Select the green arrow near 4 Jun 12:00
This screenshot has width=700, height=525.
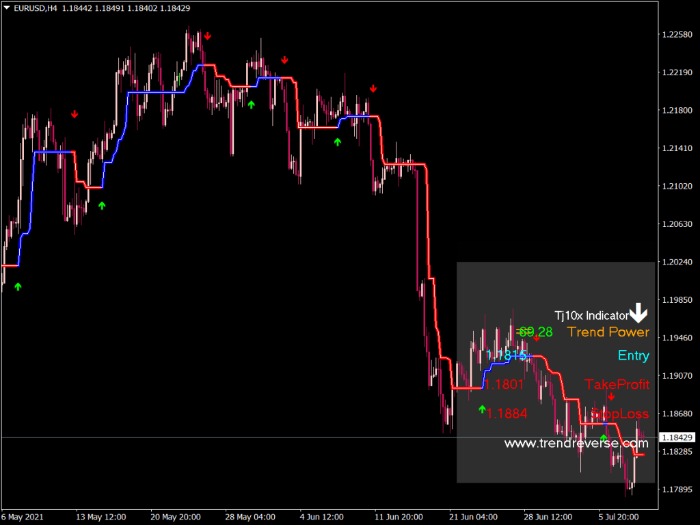(x=336, y=143)
